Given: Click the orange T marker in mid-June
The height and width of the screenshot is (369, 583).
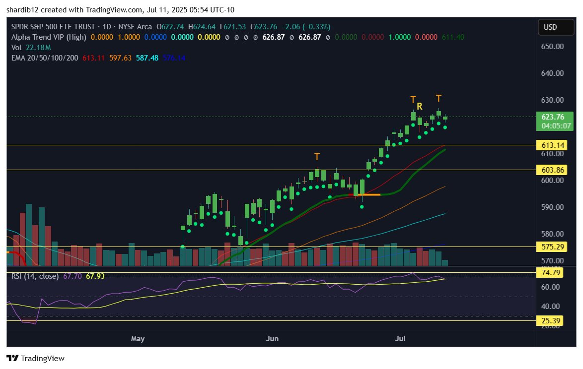Looking at the screenshot, I should [x=317, y=157].
